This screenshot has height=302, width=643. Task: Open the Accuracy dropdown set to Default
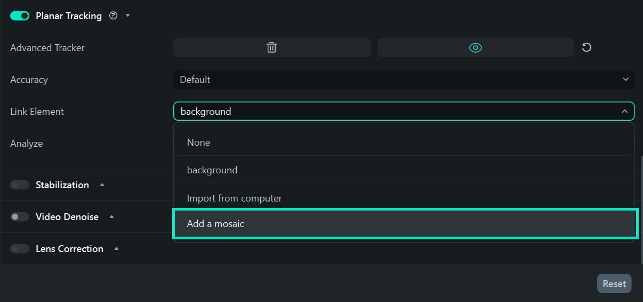click(x=404, y=79)
